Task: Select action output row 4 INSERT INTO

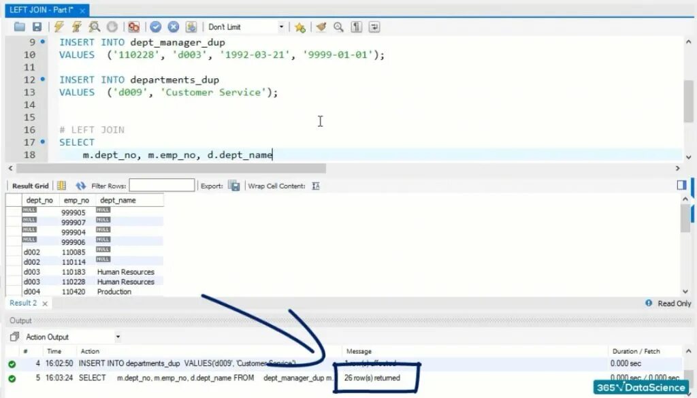Action: click(x=344, y=363)
